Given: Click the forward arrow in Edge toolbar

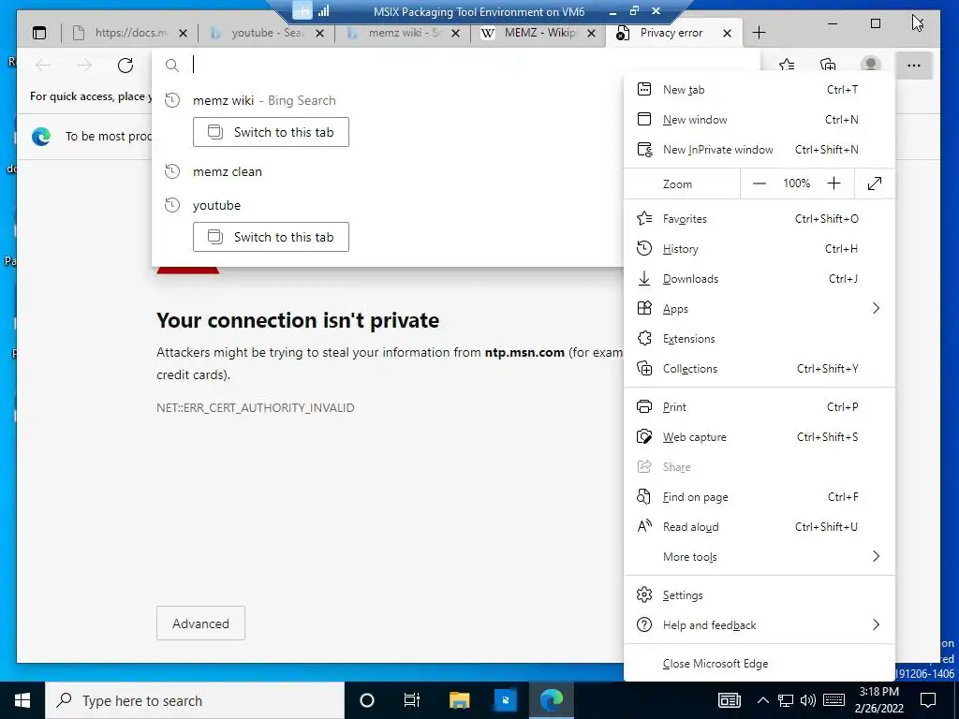Looking at the screenshot, I should pyautogui.click(x=84, y=66).
